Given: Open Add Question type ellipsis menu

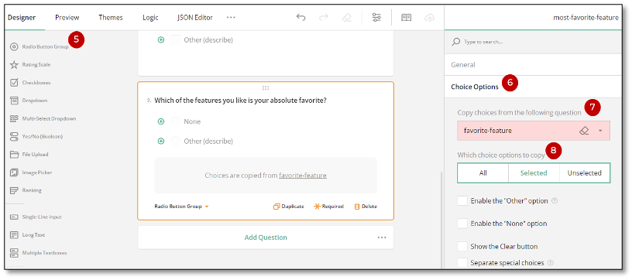Looking at the screenshot, I should pyautogui.click(x=382, y=237).
